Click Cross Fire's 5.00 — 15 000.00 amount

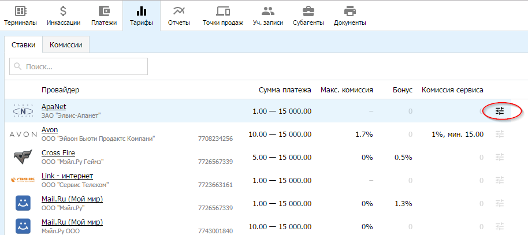282,157
